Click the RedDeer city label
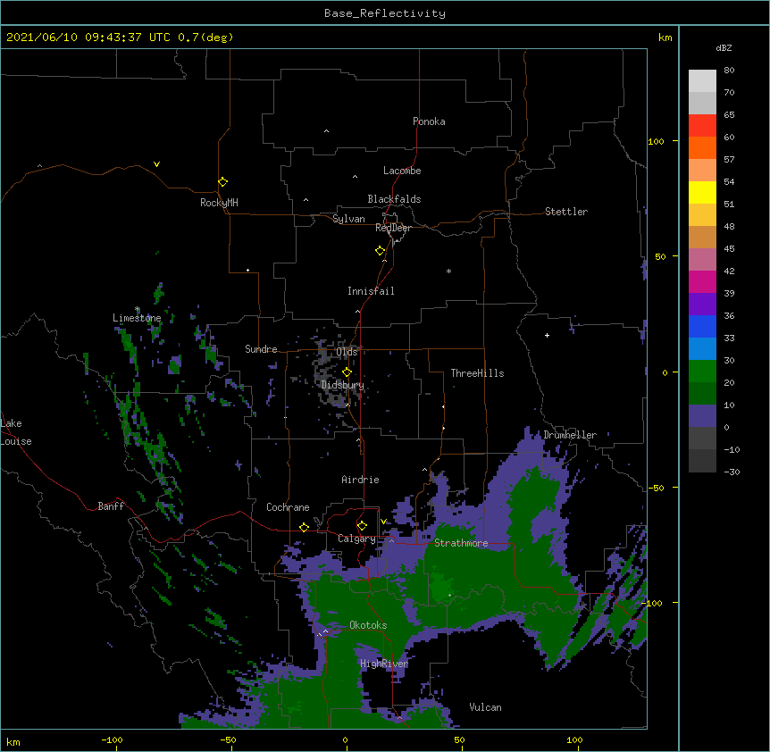The height and width of the screenshot is (752, 770). tap(393, 228)
